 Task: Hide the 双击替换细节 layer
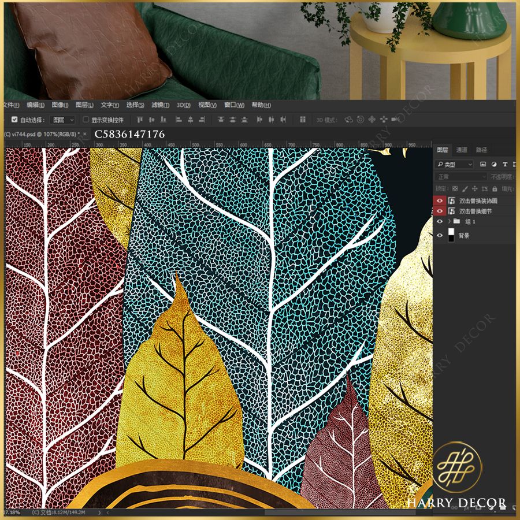pos(440,211)
